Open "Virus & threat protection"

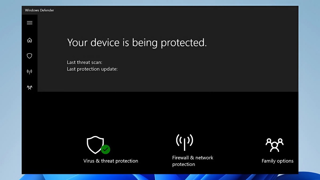click(110, 161)
